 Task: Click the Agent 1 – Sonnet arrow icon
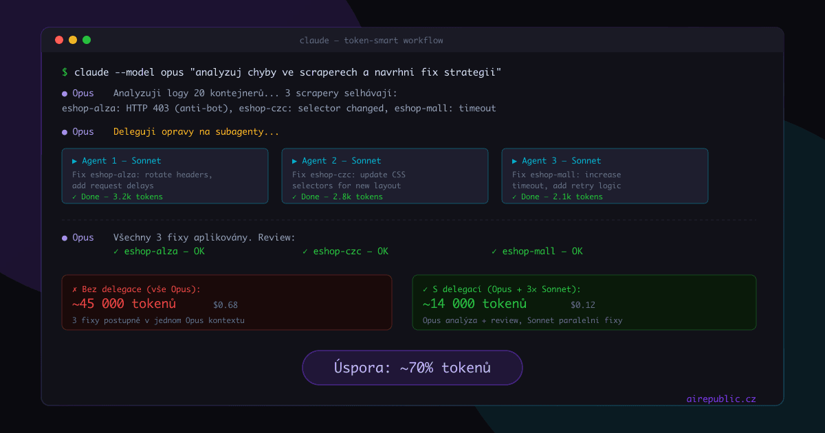[x=74, y=160]
